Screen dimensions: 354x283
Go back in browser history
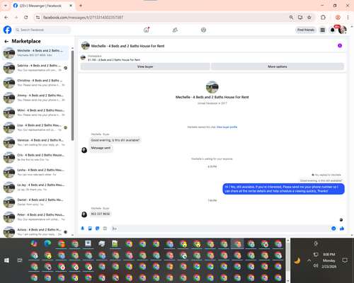(6, 18)
